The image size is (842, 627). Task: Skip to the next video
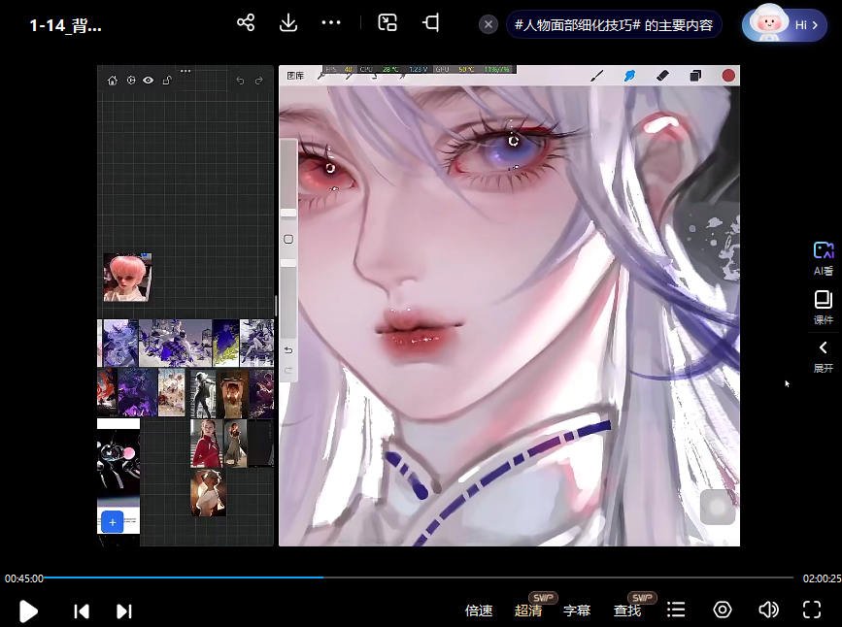(123, 610)
